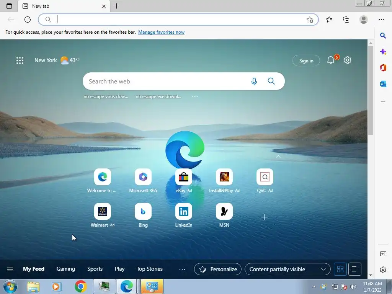Open Windows Media Player from taskbar
This screenshot has width=392, height=294.
pos(57,286)
